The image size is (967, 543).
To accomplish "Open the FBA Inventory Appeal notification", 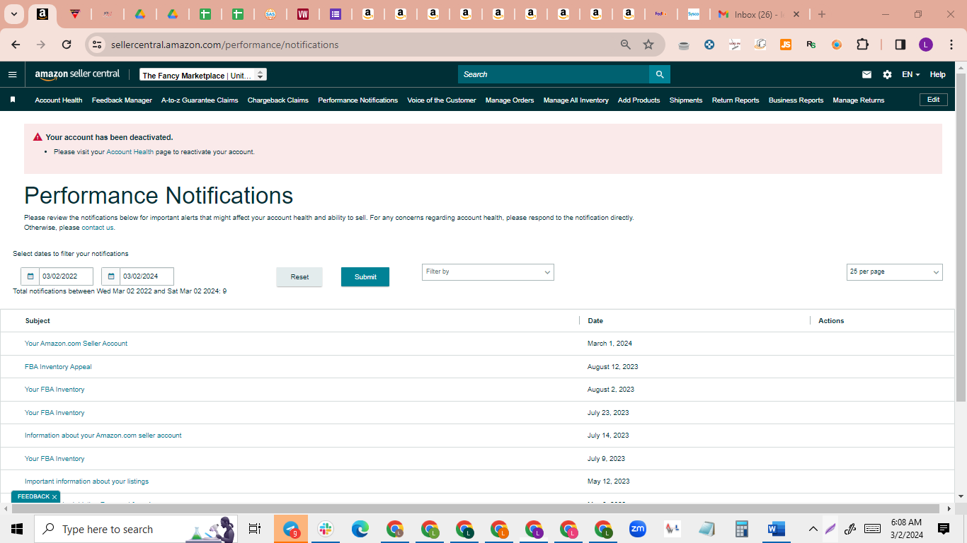I will click(x=58, y=367).
